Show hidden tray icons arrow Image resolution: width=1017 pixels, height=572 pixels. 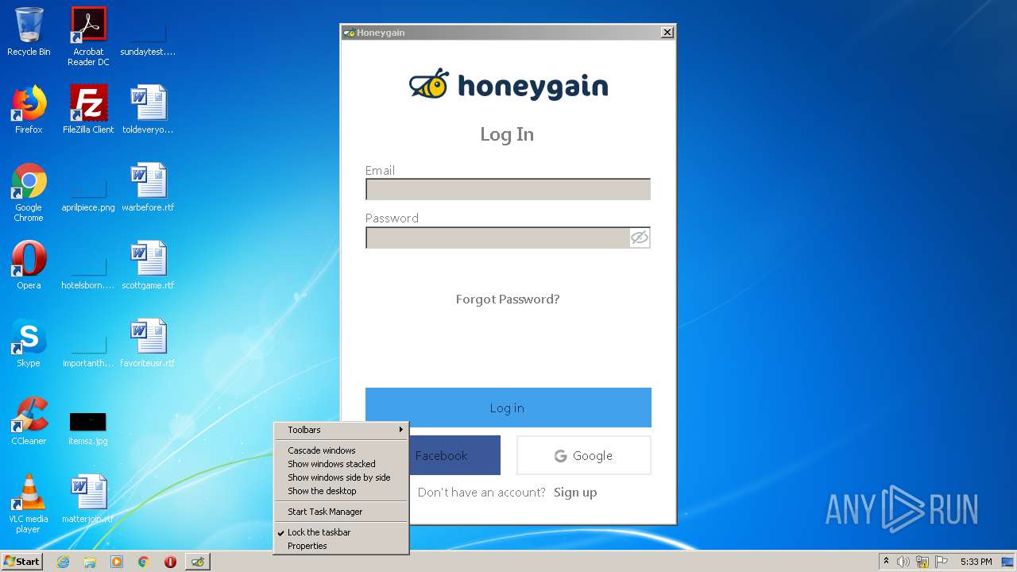point(886,562)
